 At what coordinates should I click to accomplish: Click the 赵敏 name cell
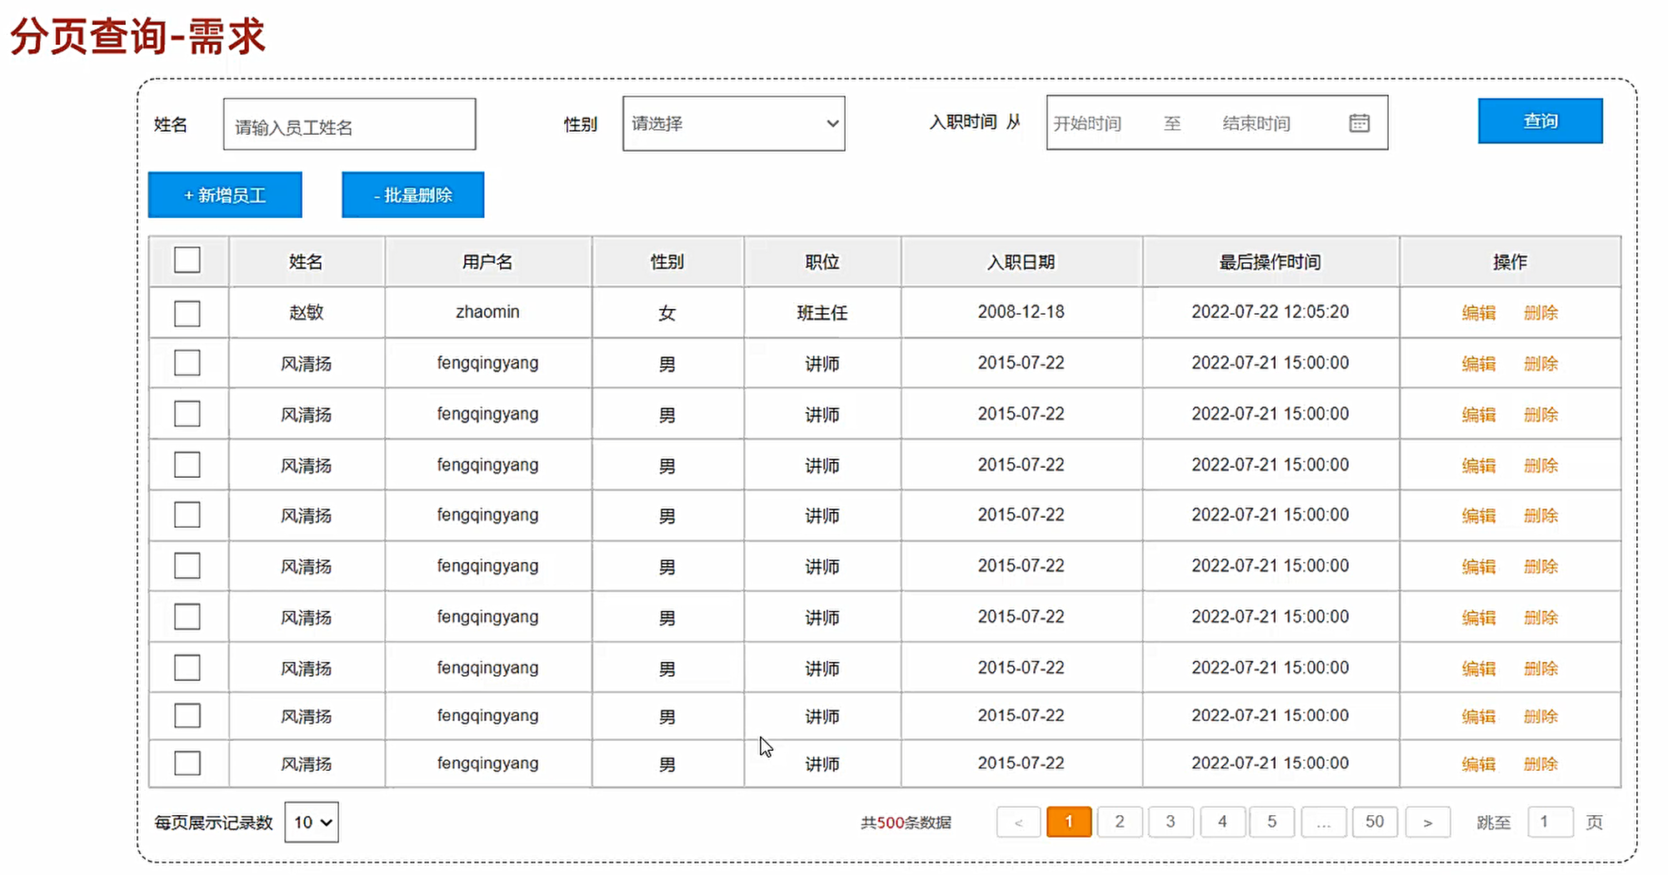tap(306, 312)
